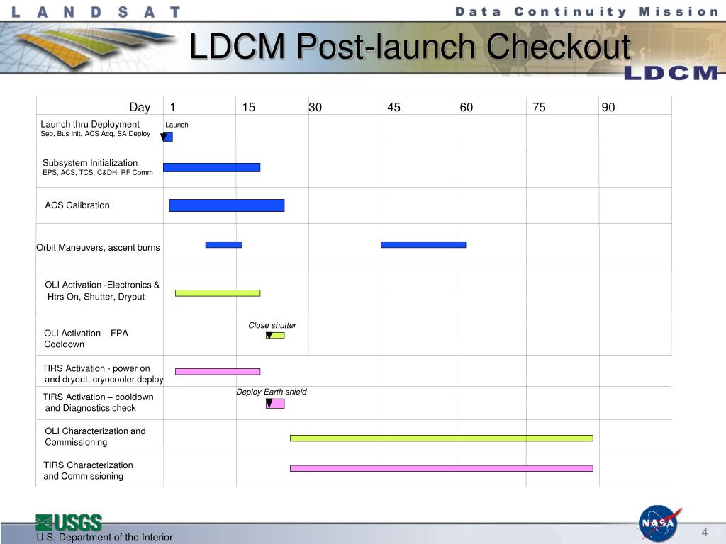726x544 pixels.
Task: Select the OLI FPA Cooldown small green bar
Action: tap(275, 335)
